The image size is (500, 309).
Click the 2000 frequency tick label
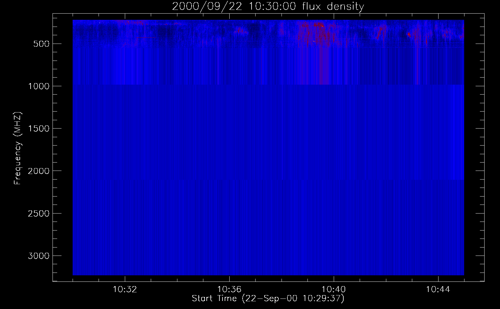point(39,171)
